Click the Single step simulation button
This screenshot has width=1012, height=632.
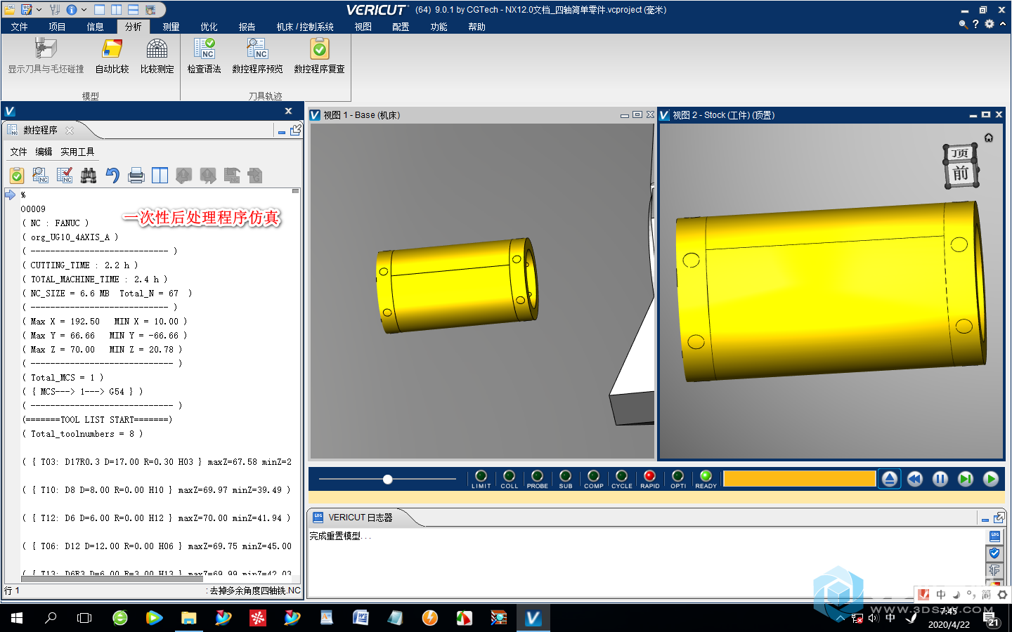(x=966, y=479)
